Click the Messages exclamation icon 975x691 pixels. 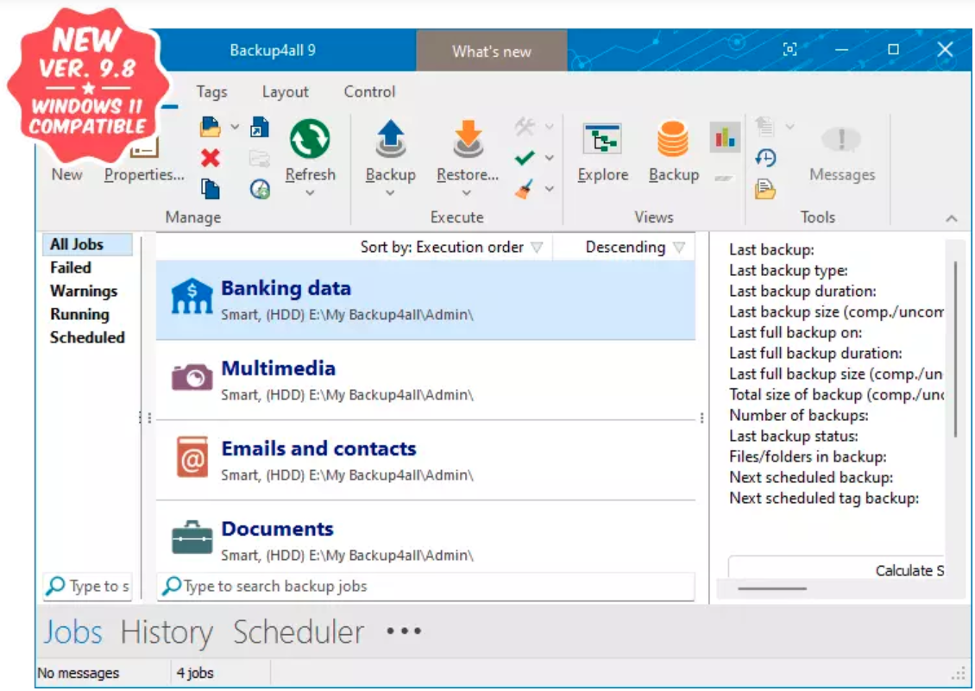pos(841,139)
